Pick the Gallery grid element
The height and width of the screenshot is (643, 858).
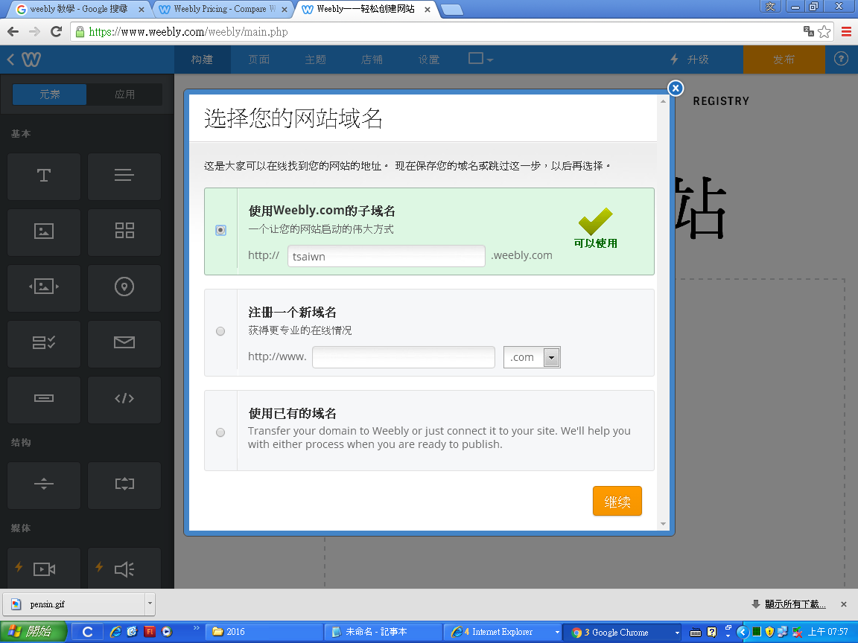click(x=124, y=231)
